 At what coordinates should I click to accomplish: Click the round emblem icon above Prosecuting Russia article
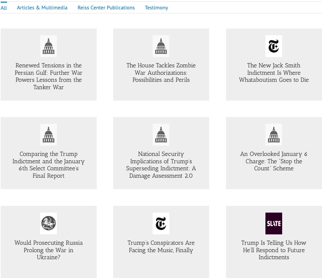coord(49,223)
